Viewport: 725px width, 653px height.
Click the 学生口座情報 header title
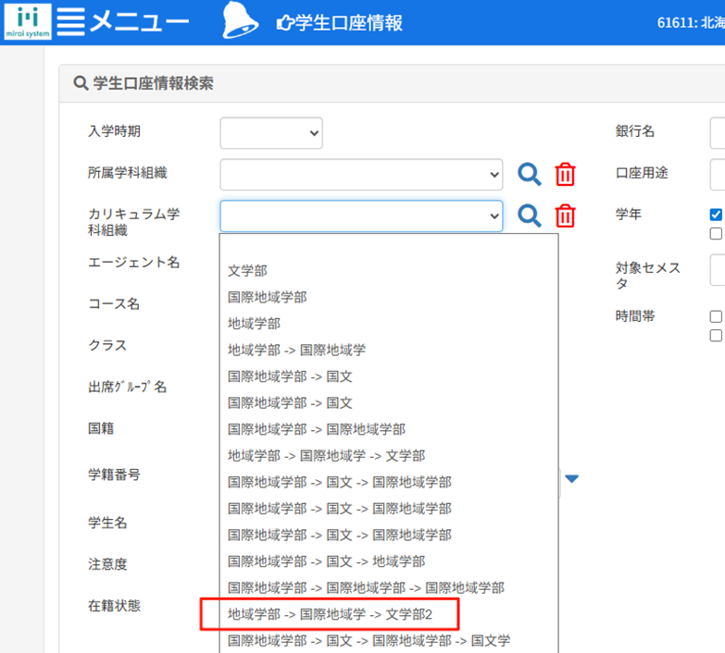pyautogui.click(x=349, y=23)
